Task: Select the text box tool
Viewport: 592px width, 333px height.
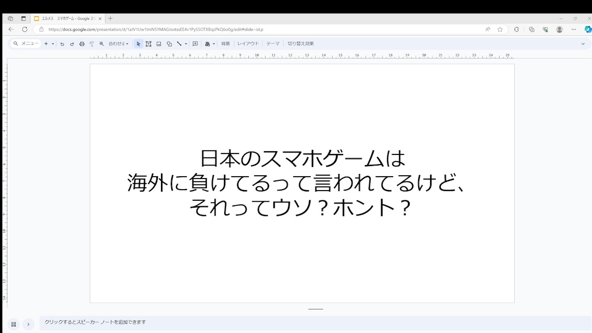Action: pos(148,44)
